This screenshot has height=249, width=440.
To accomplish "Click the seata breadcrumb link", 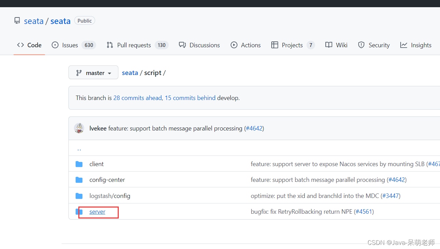I will point(130,73).
